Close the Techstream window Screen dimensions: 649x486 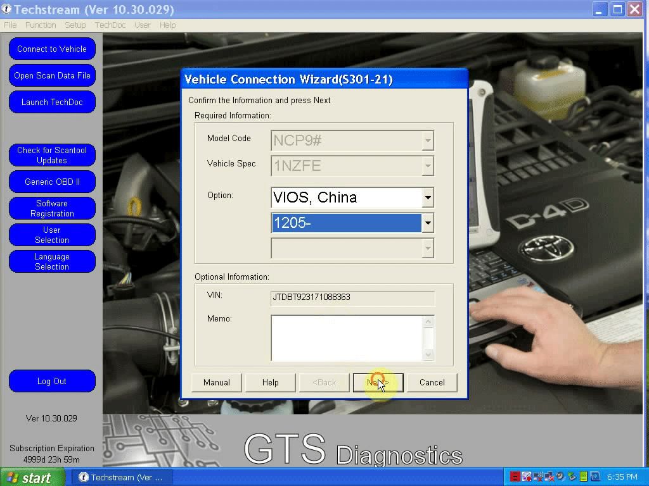(634, 9)
